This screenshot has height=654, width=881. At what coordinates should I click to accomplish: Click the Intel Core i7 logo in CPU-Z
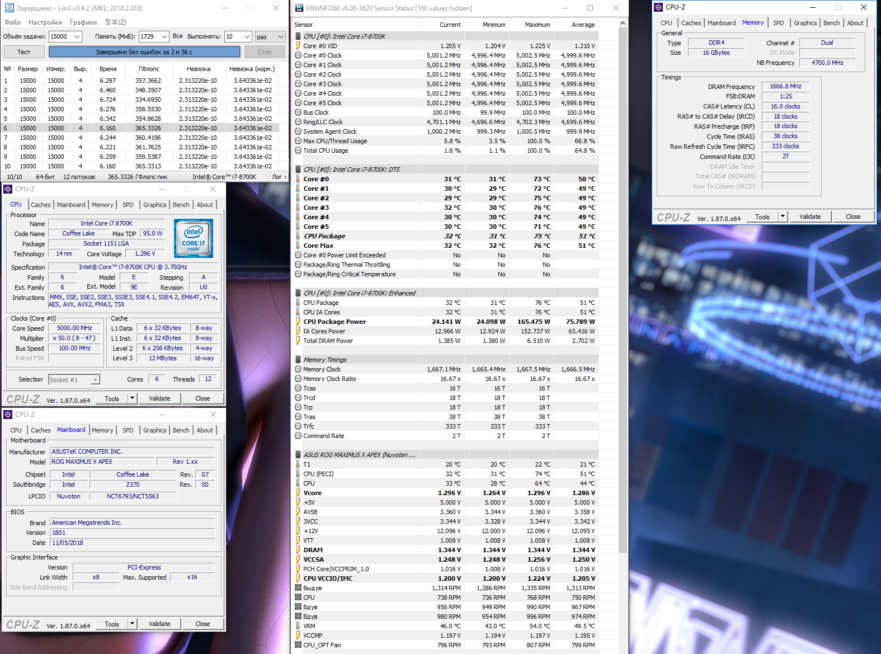coord(194,238)
